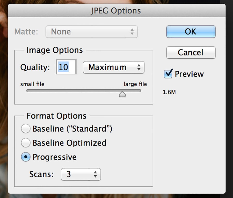Toggle the Preview checkbox

(168, 74)
